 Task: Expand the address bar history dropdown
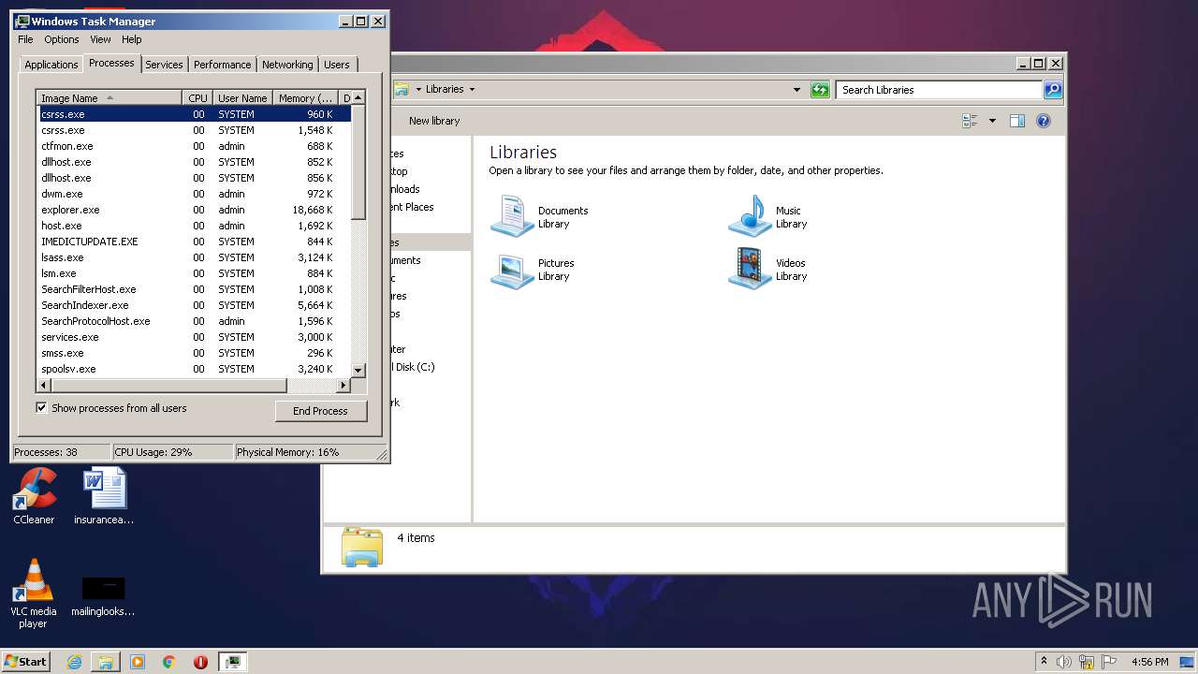796,90
